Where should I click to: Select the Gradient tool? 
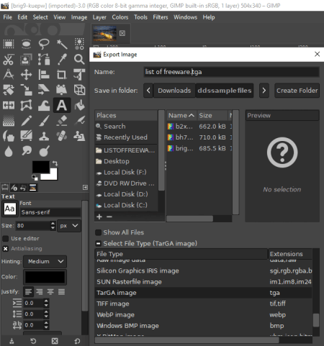coord(9,121)
